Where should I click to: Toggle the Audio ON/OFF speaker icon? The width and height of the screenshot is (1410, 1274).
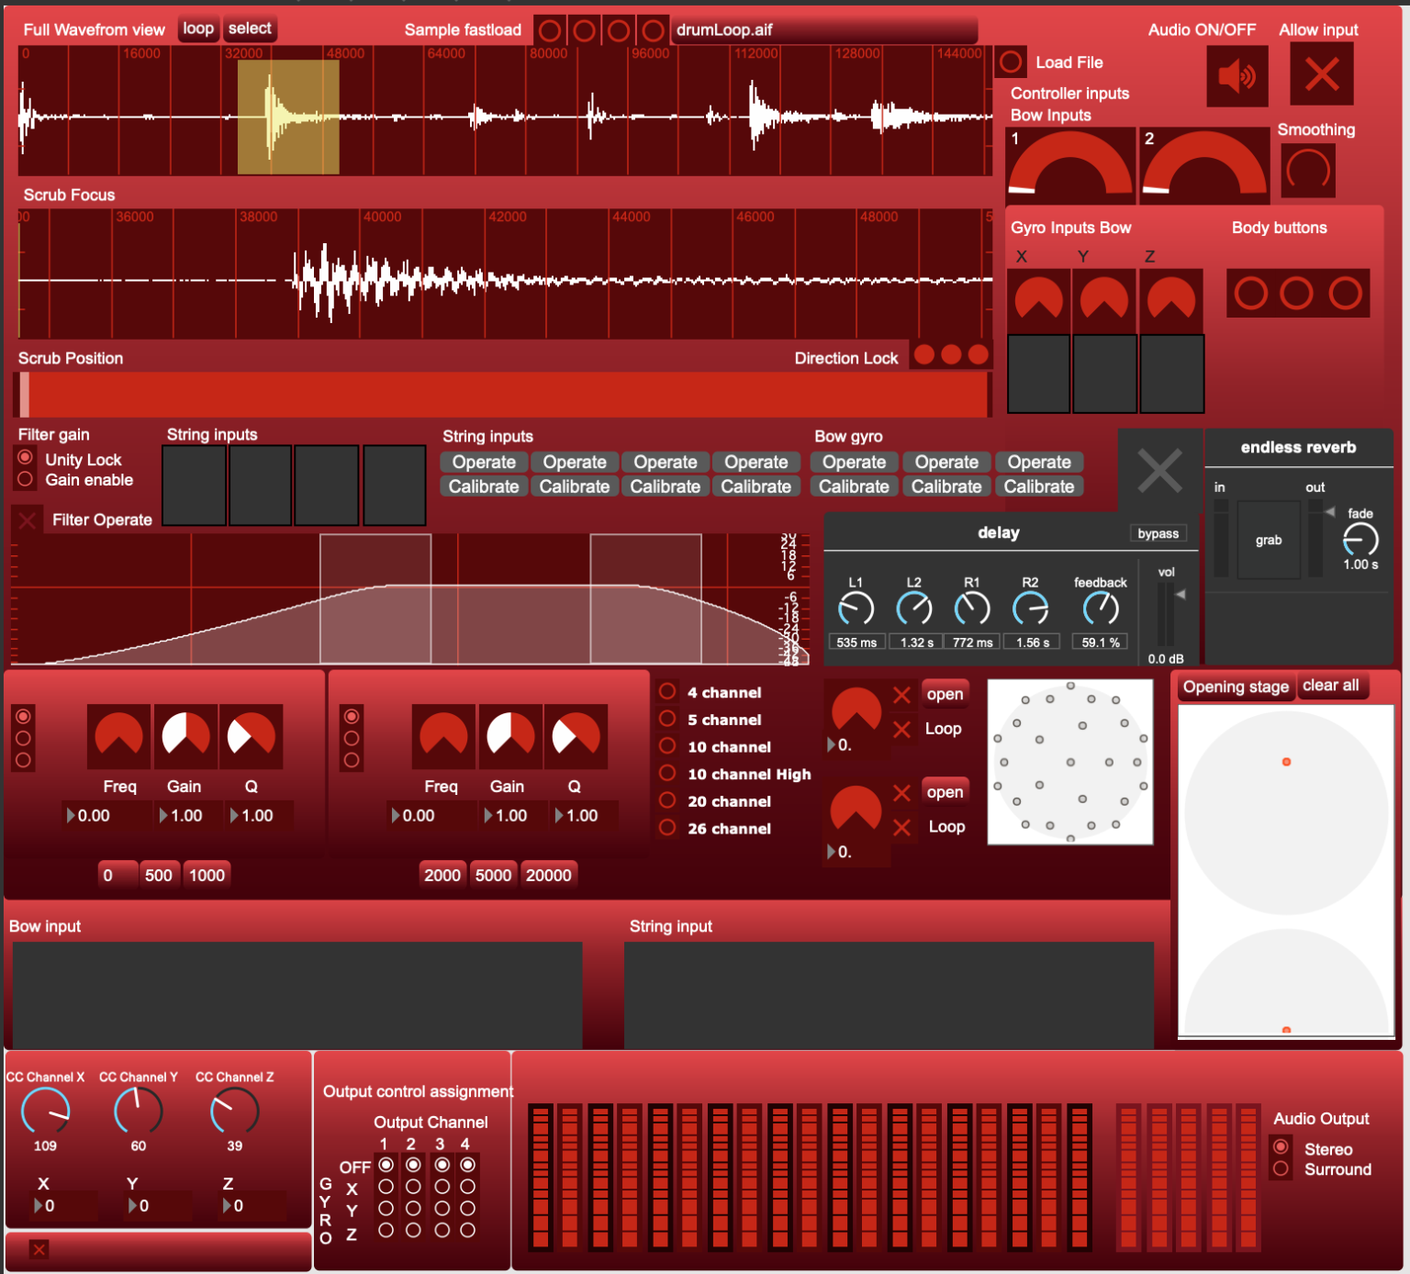[x=1237, y=76]
